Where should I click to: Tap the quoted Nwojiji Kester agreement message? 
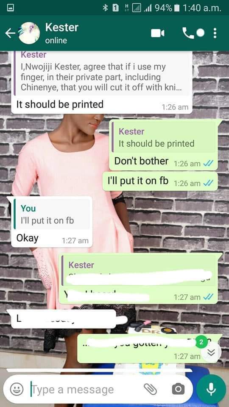tap(102, 73)
